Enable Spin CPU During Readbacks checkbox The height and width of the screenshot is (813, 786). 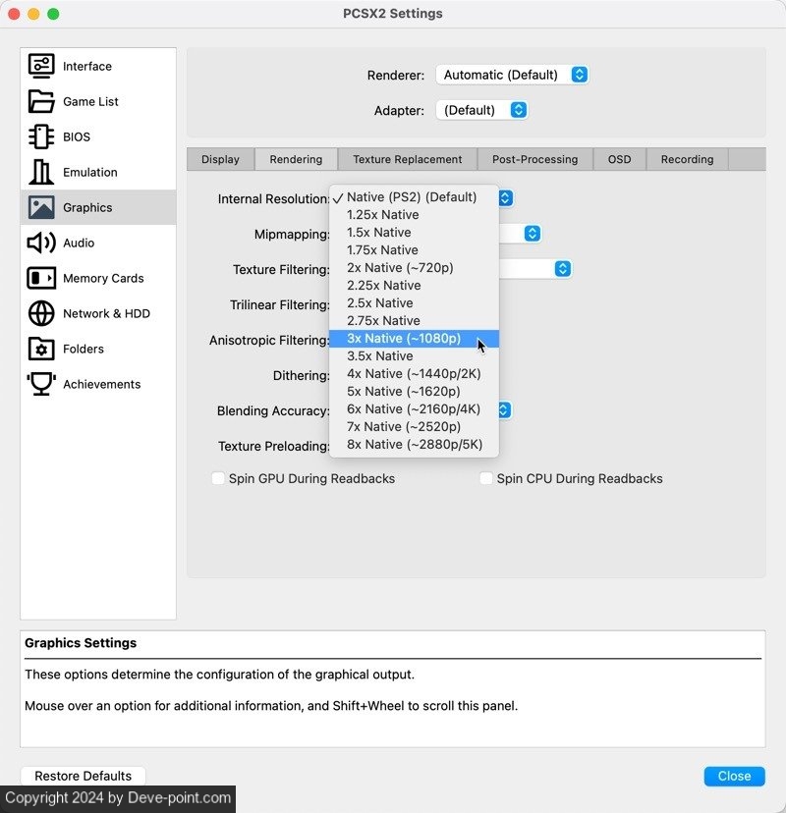[x=486, y=479]
